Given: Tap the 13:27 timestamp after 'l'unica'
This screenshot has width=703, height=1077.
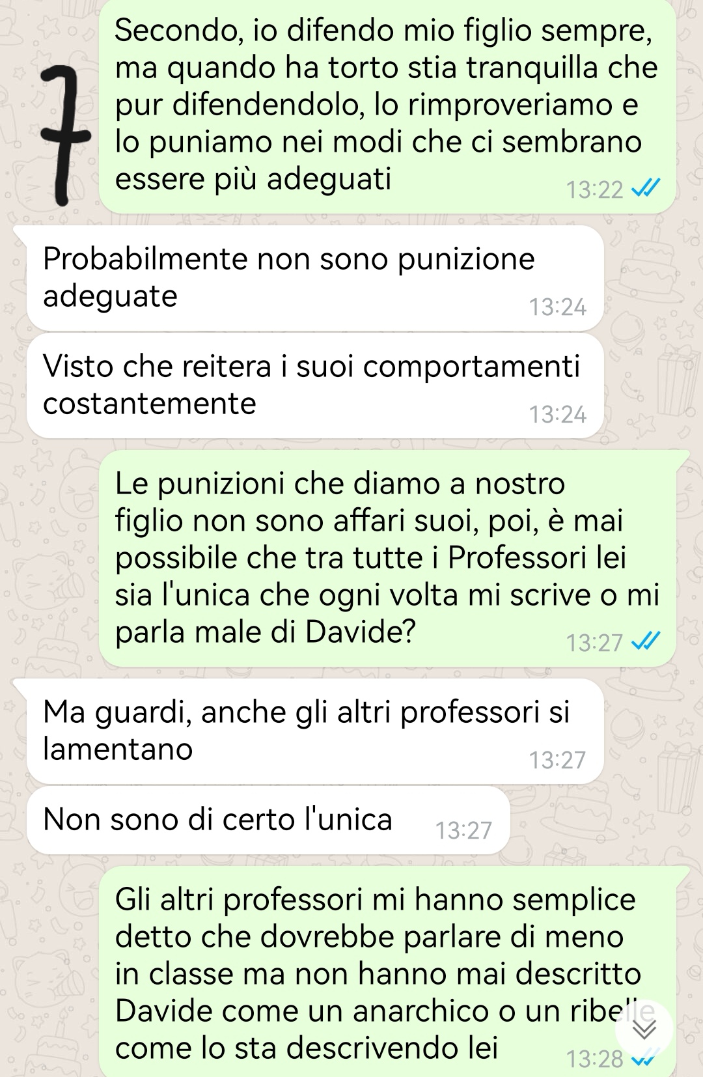Looking at the screenshot, I should pos(464,830).
